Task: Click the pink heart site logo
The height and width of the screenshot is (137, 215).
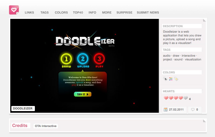Action: click(x=14, y=10)
